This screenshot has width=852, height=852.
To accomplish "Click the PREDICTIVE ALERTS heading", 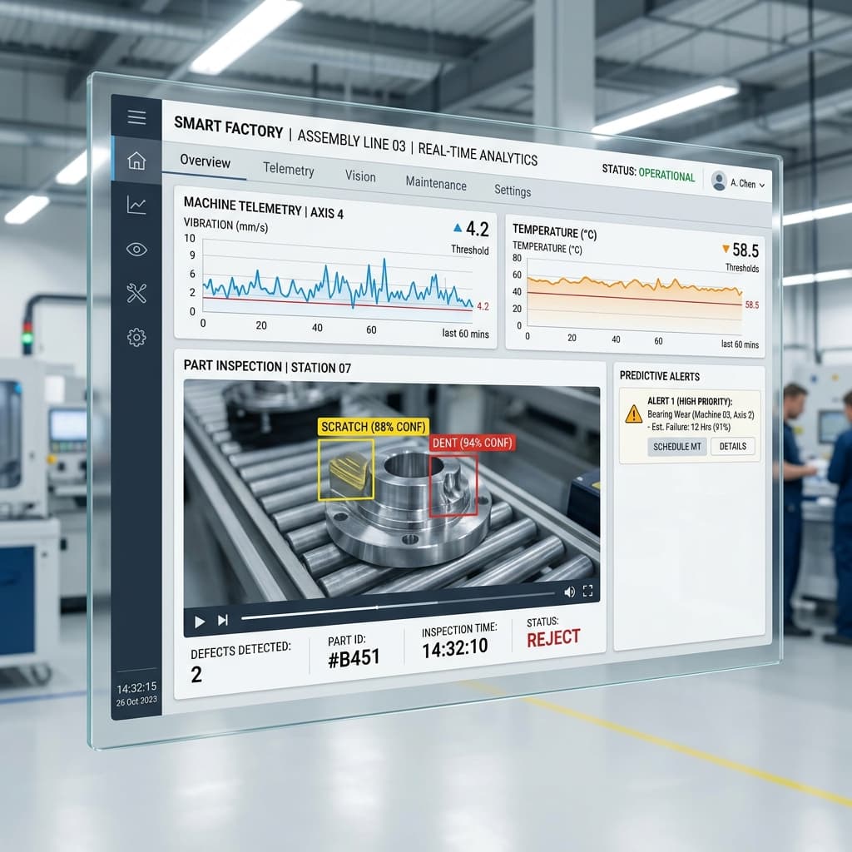I will (660, 376).
